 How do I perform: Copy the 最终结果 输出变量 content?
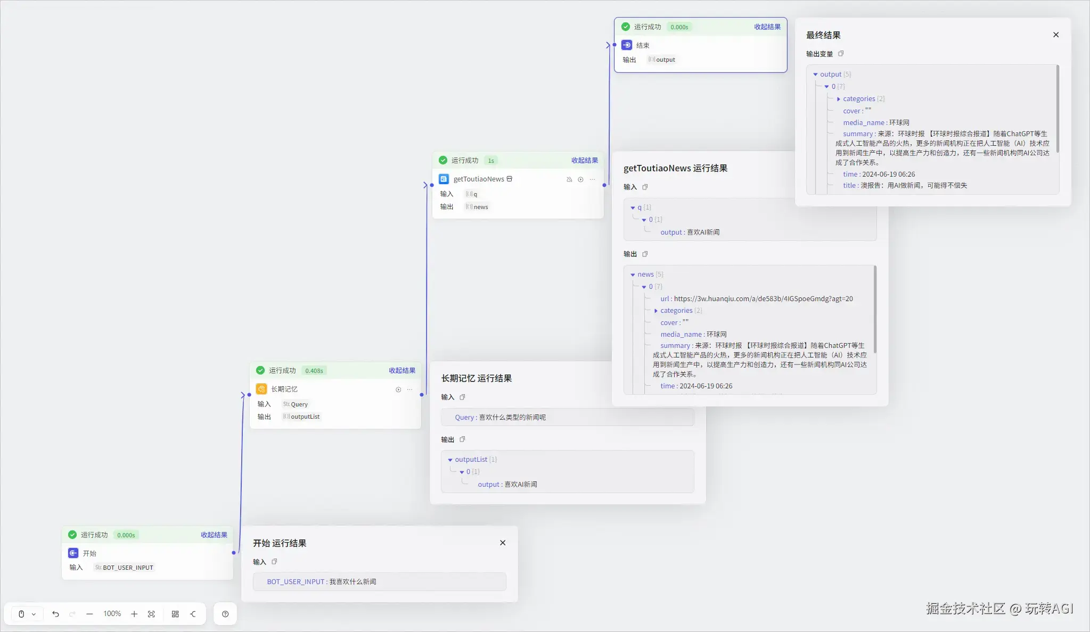tap(841, 54)
